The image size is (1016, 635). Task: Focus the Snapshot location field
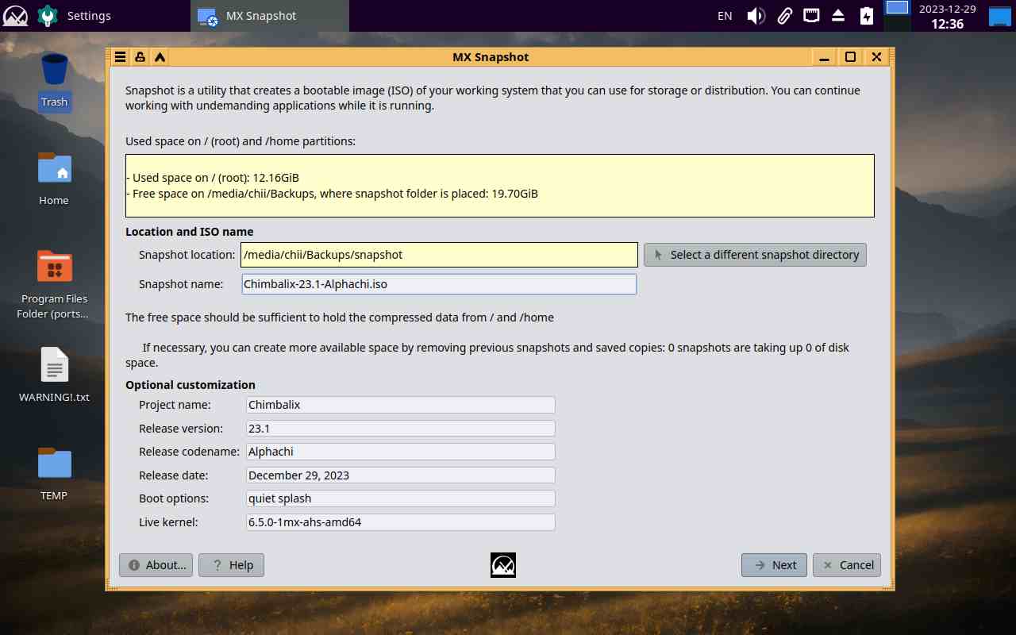(439, 255)
